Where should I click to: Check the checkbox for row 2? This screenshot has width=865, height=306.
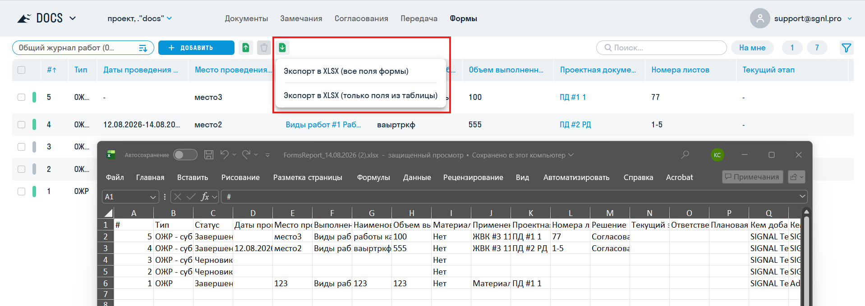pyautogui.click(x=21, y=169)
